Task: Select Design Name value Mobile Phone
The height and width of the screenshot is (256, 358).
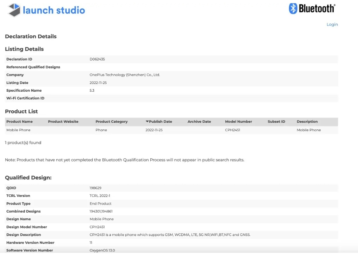Action: pos(102,219)
